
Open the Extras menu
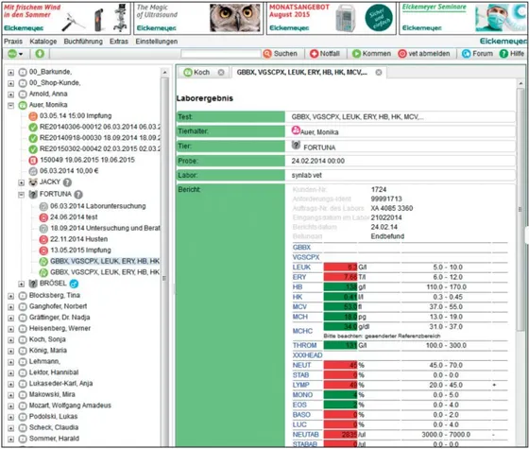click(119, 42)
